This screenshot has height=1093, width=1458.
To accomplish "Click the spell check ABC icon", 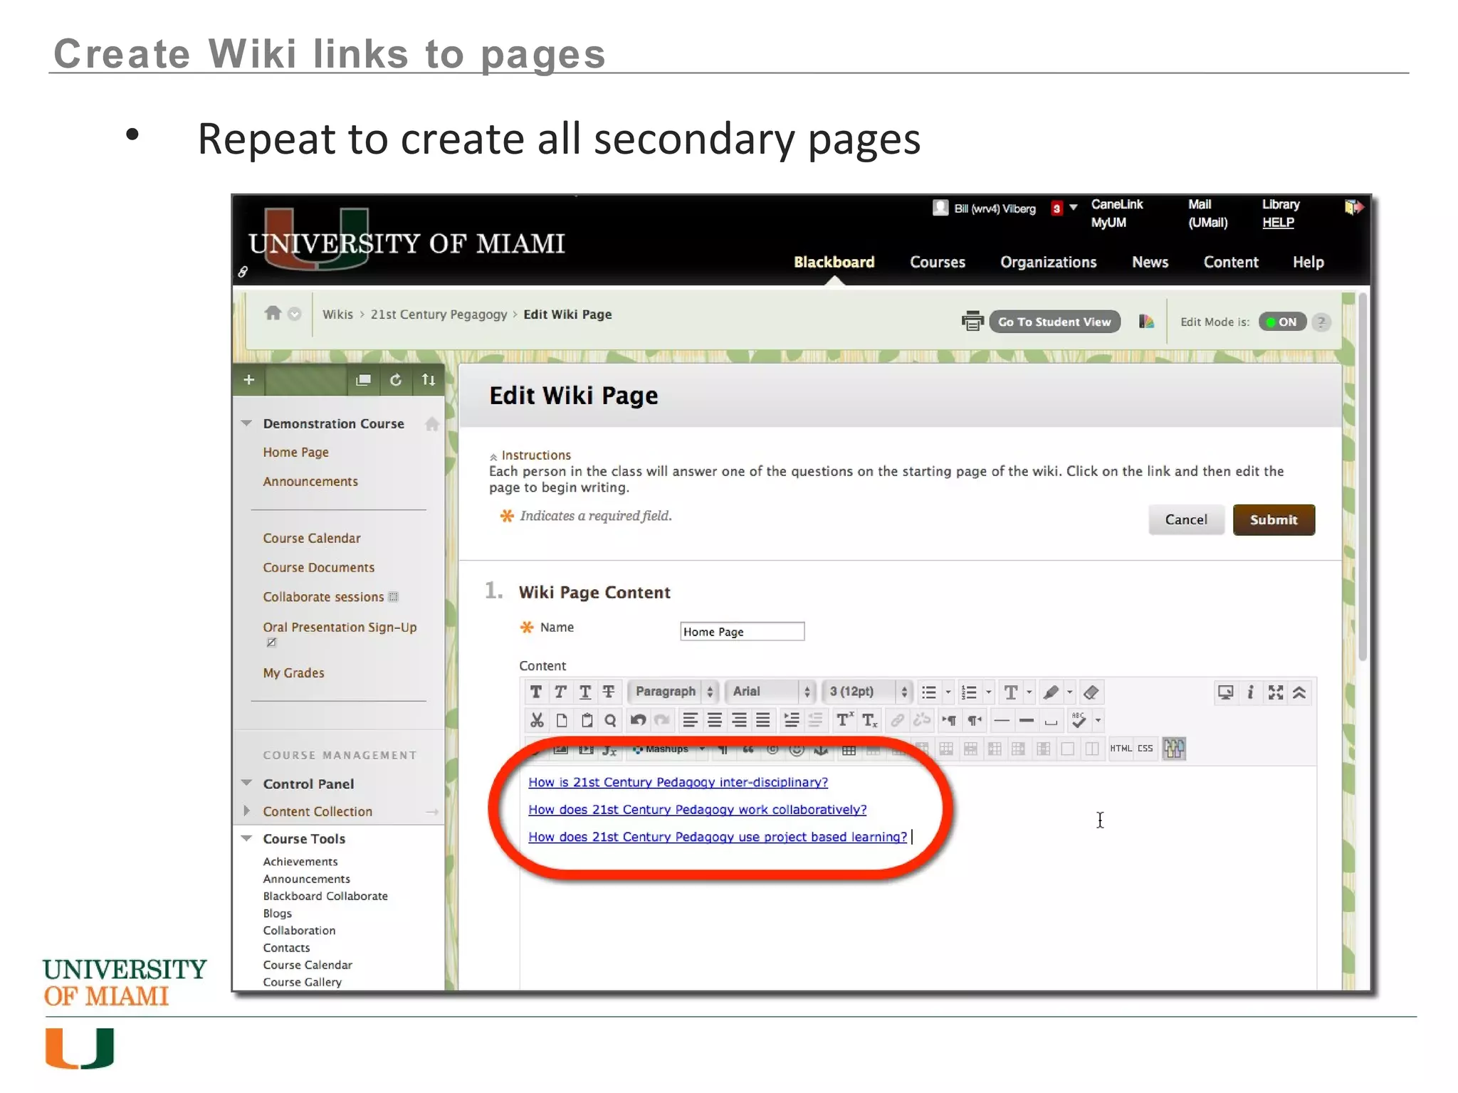I will [x=1079, y=720].
